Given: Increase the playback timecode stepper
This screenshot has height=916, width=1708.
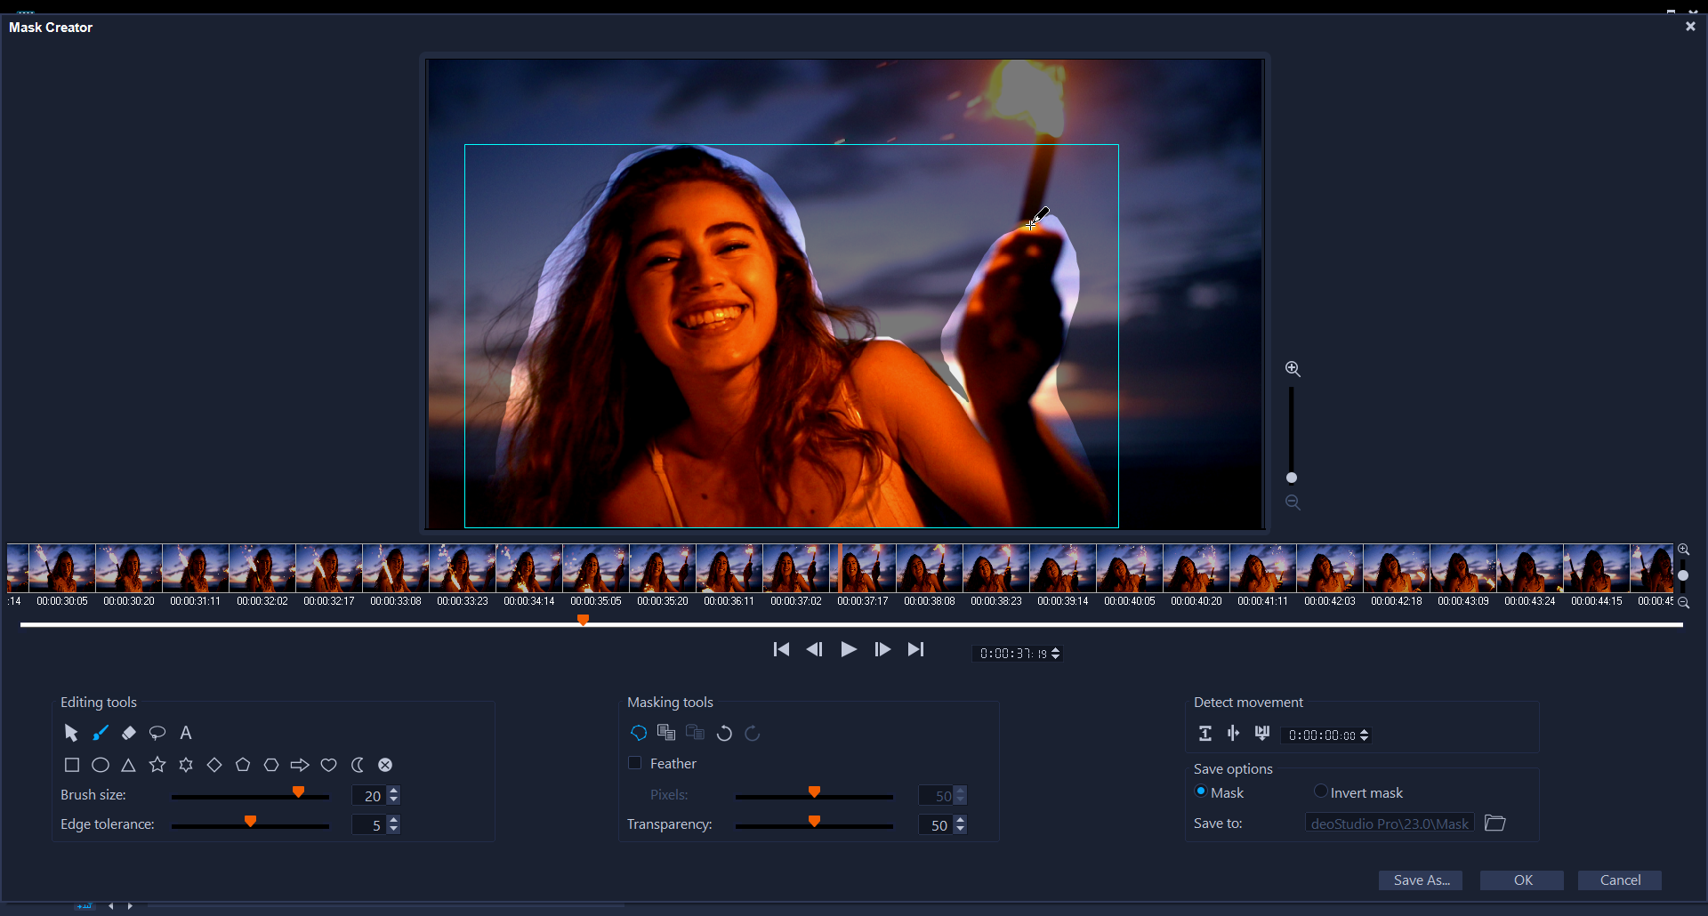Looking at the screenshot, I should click(1056, 649).
